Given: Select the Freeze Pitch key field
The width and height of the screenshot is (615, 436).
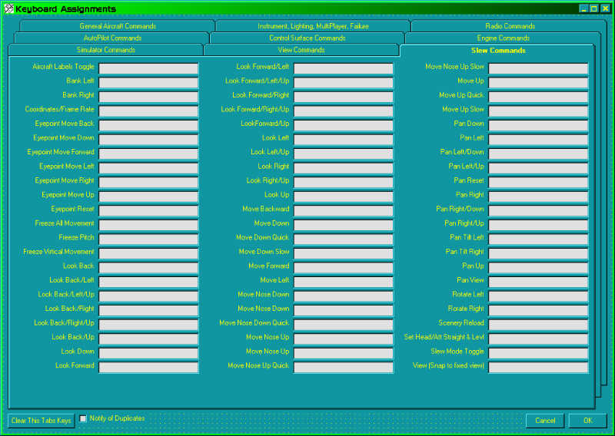Looking at the screenshot, I should [148, 239].
